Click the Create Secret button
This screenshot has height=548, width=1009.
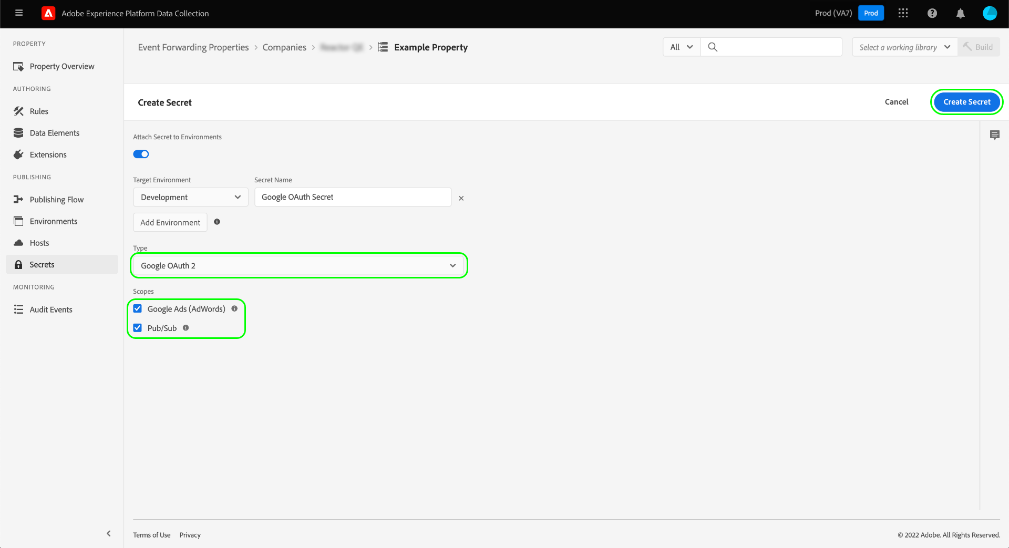(966, 102)
